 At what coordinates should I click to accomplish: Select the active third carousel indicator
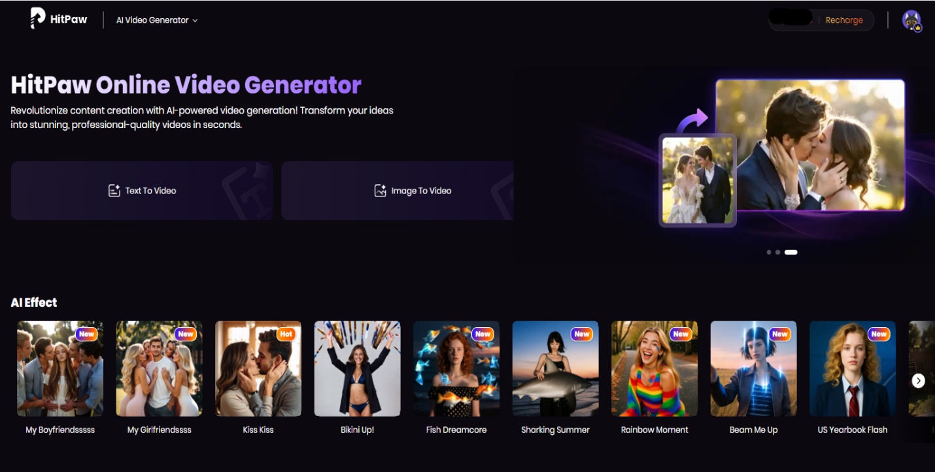click(x=790, y=252)
